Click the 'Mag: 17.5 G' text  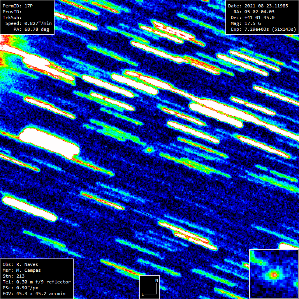(x=246, y=23)
